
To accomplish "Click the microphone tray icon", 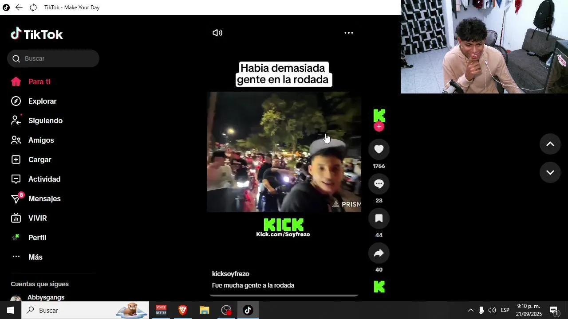I will coord(481,310).
